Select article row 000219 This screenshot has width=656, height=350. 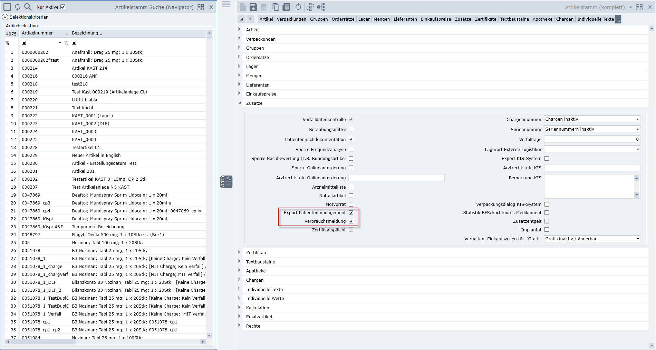click(x=106, y=92)
